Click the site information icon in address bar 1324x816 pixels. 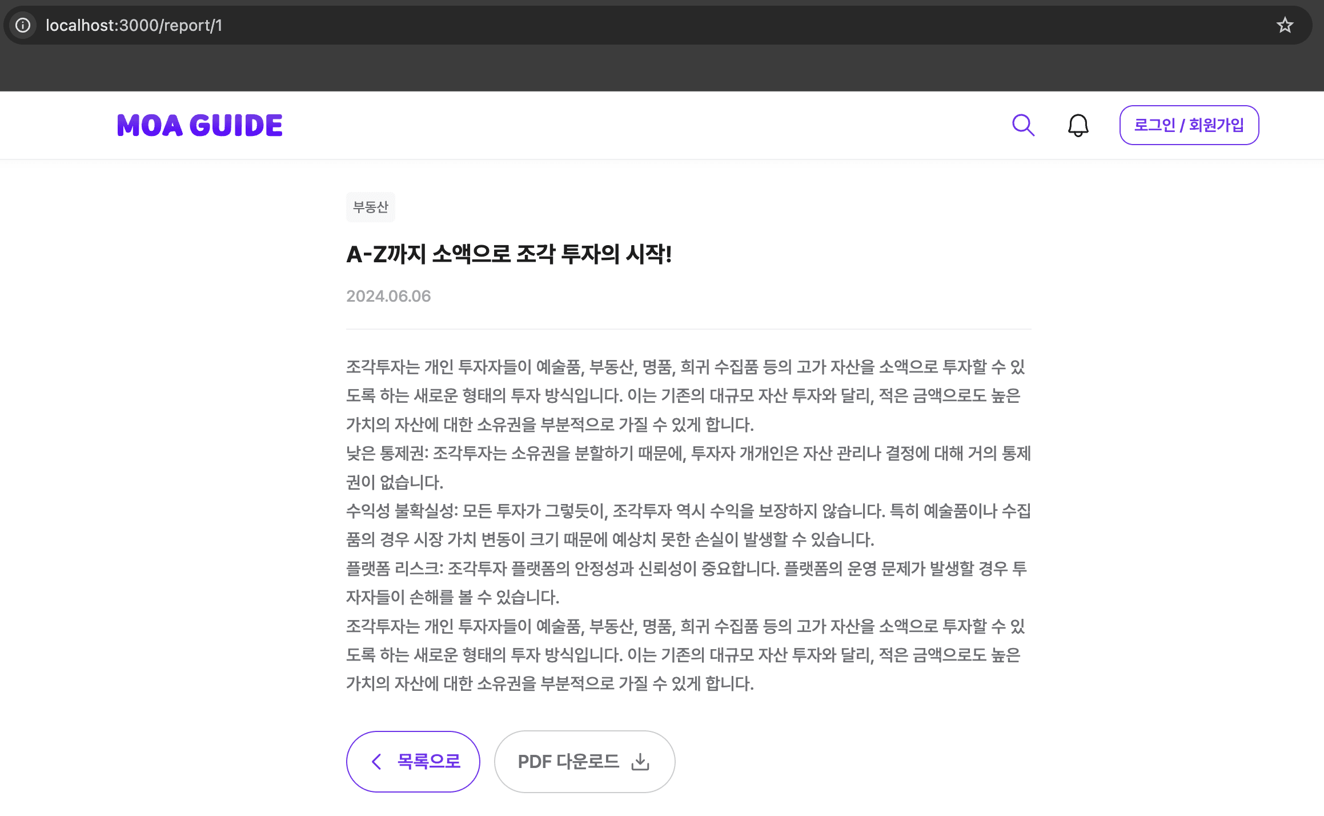pyautogui.click(x=23, y=25)
